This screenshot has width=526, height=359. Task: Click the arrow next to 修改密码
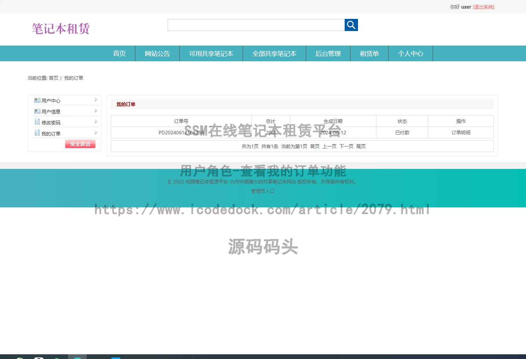(96, 122)
